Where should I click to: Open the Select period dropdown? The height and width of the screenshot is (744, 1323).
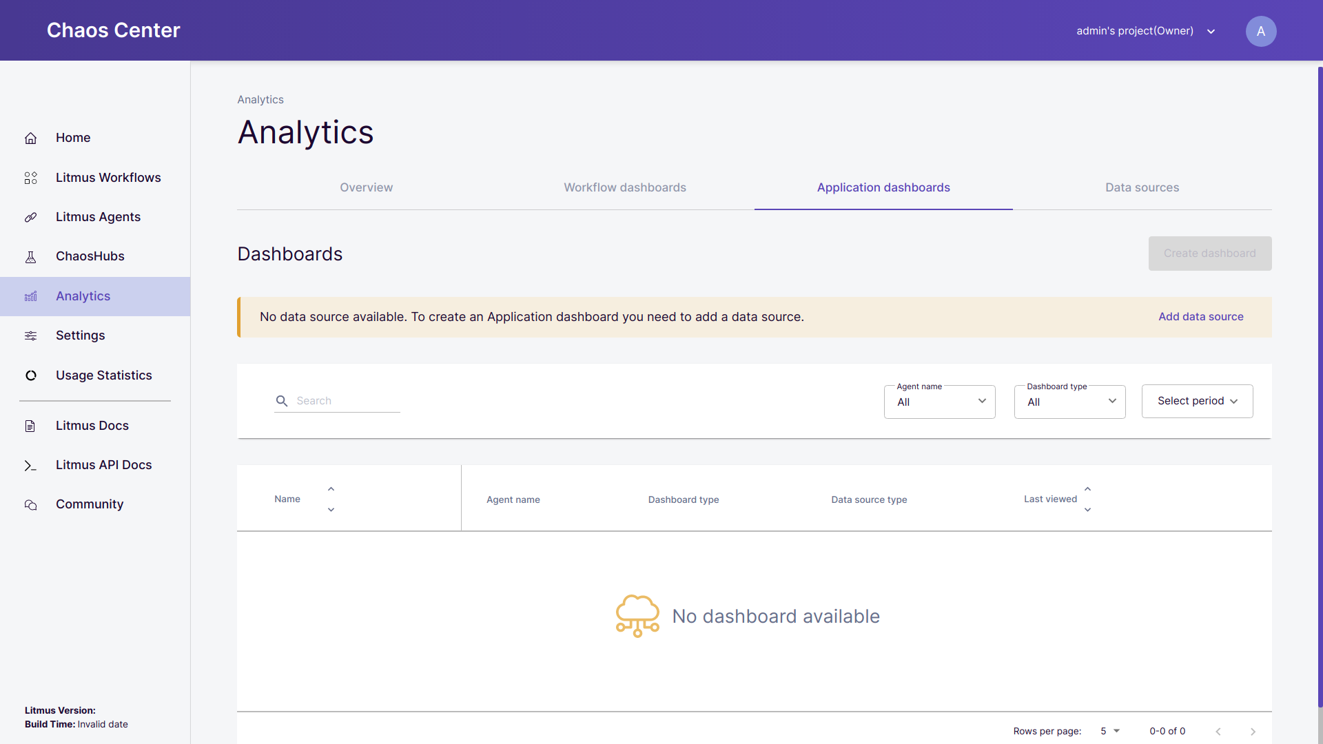pos(1197,401)
